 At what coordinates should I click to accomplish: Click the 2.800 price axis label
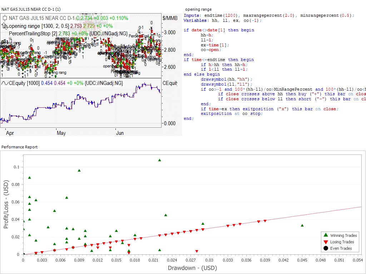[170, 50]
